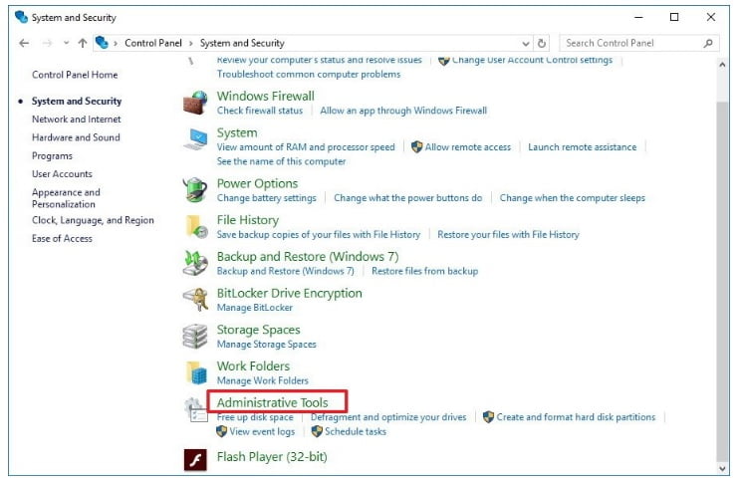Select System and Security in sidebar

pyautogui.click(x=77, y=102)
